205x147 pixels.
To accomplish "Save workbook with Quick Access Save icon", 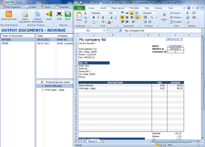I will point(81,3).
